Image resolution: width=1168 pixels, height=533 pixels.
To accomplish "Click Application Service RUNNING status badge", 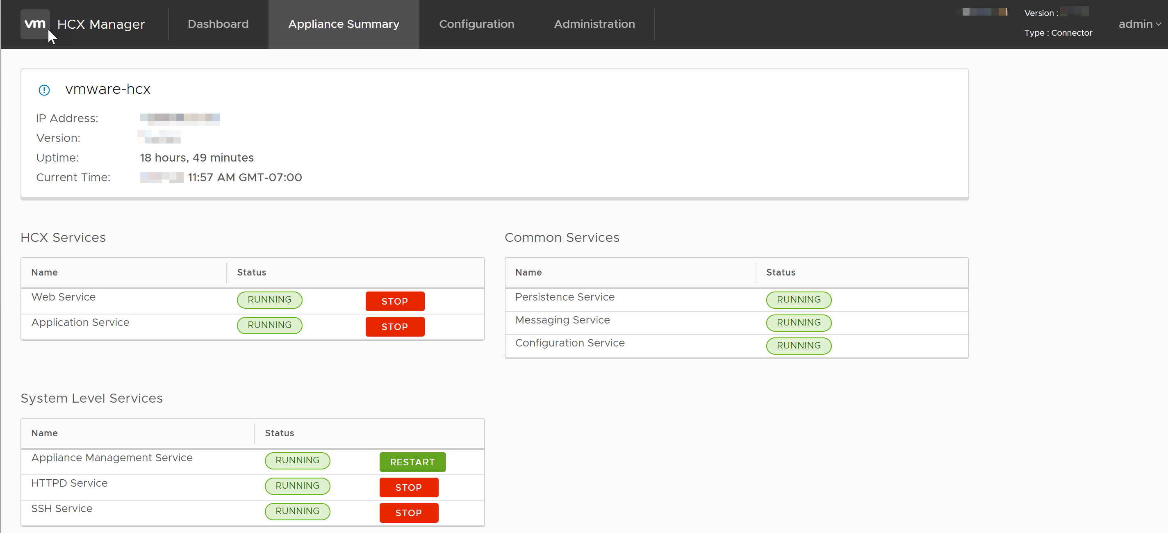I will click(x=269, y=325).
